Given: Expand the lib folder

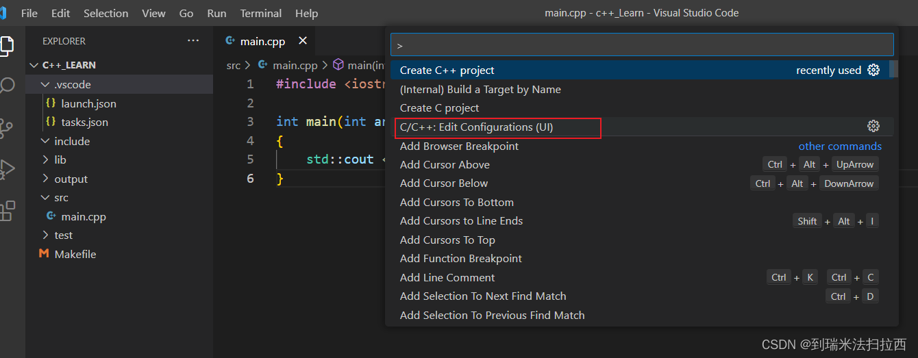Looking at the screenshot, I should tap(46, 160).
